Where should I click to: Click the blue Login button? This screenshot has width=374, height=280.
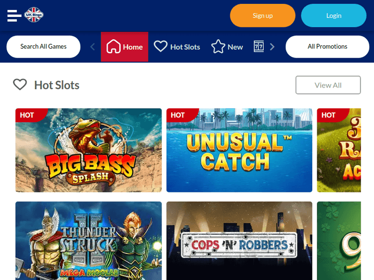(334, 15)
